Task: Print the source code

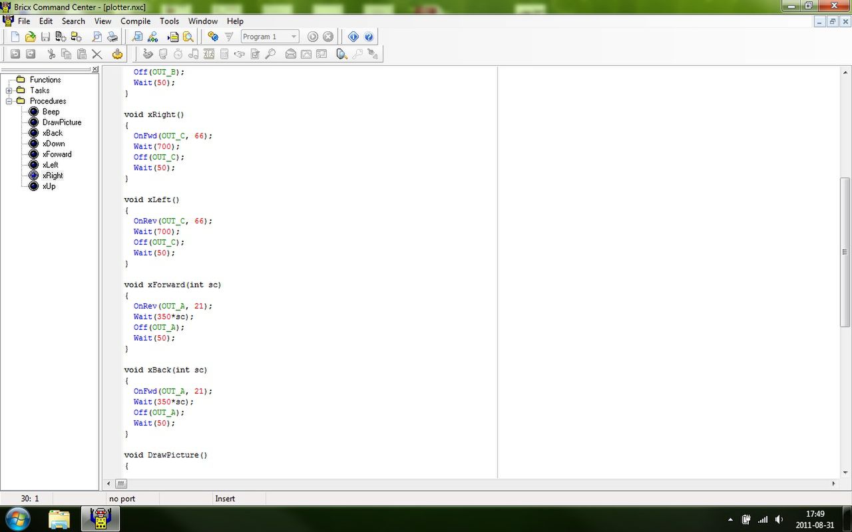Action: [x=113, y=37]
